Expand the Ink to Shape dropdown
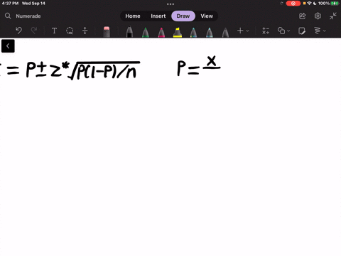Viewport: 341px width, 256px height. (288, 31)
